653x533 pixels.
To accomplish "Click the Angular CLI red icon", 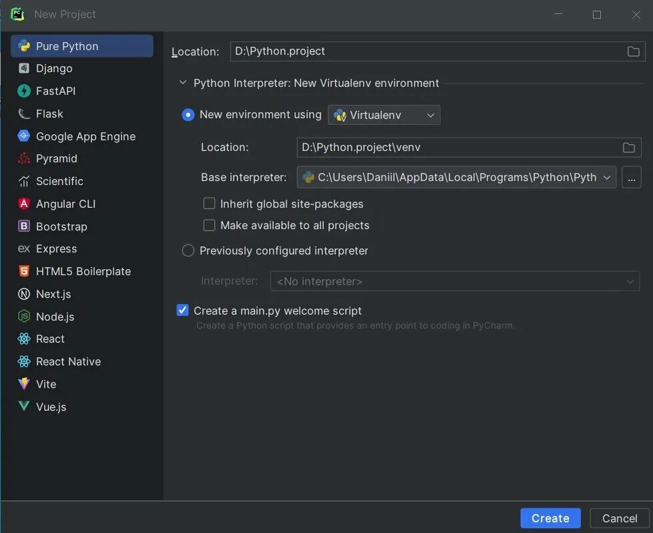I will (x=24, y=204).
